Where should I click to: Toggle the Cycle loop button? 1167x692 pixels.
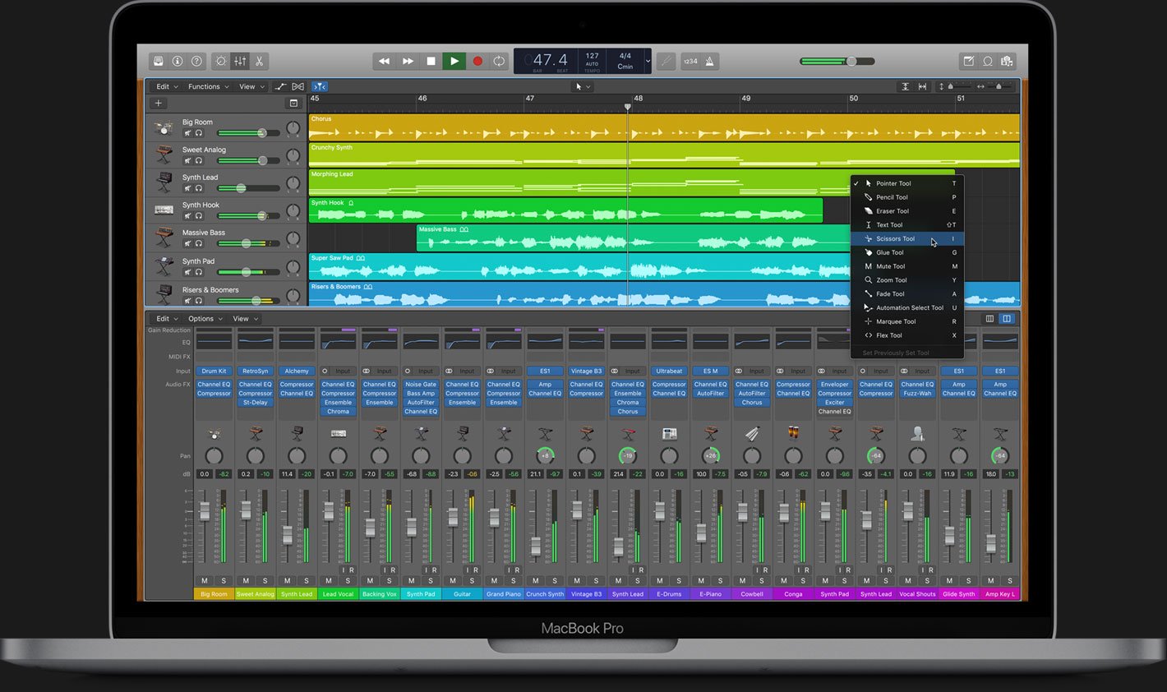point(499,61)
